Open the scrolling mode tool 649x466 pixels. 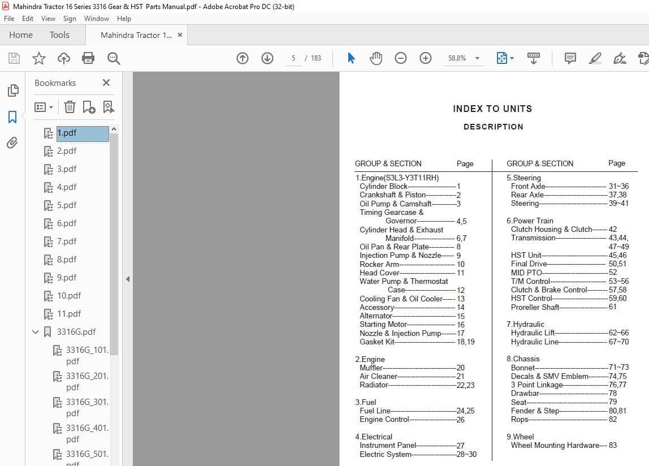(x=534, y=58)
